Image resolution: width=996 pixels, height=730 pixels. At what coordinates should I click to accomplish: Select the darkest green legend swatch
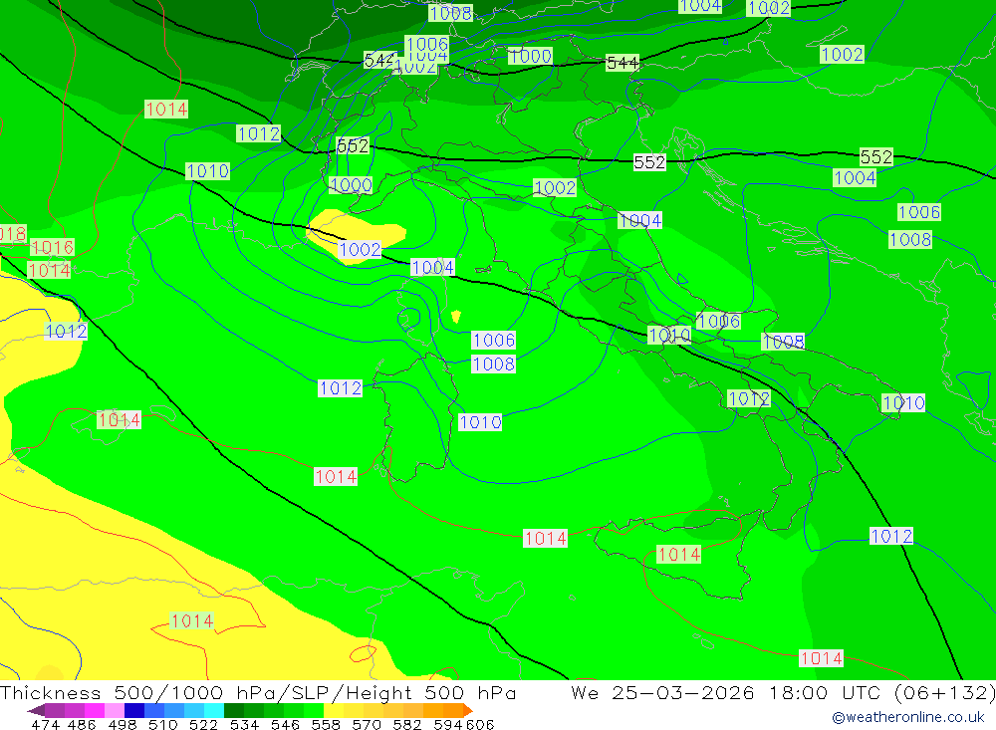[x=234, y=710]
